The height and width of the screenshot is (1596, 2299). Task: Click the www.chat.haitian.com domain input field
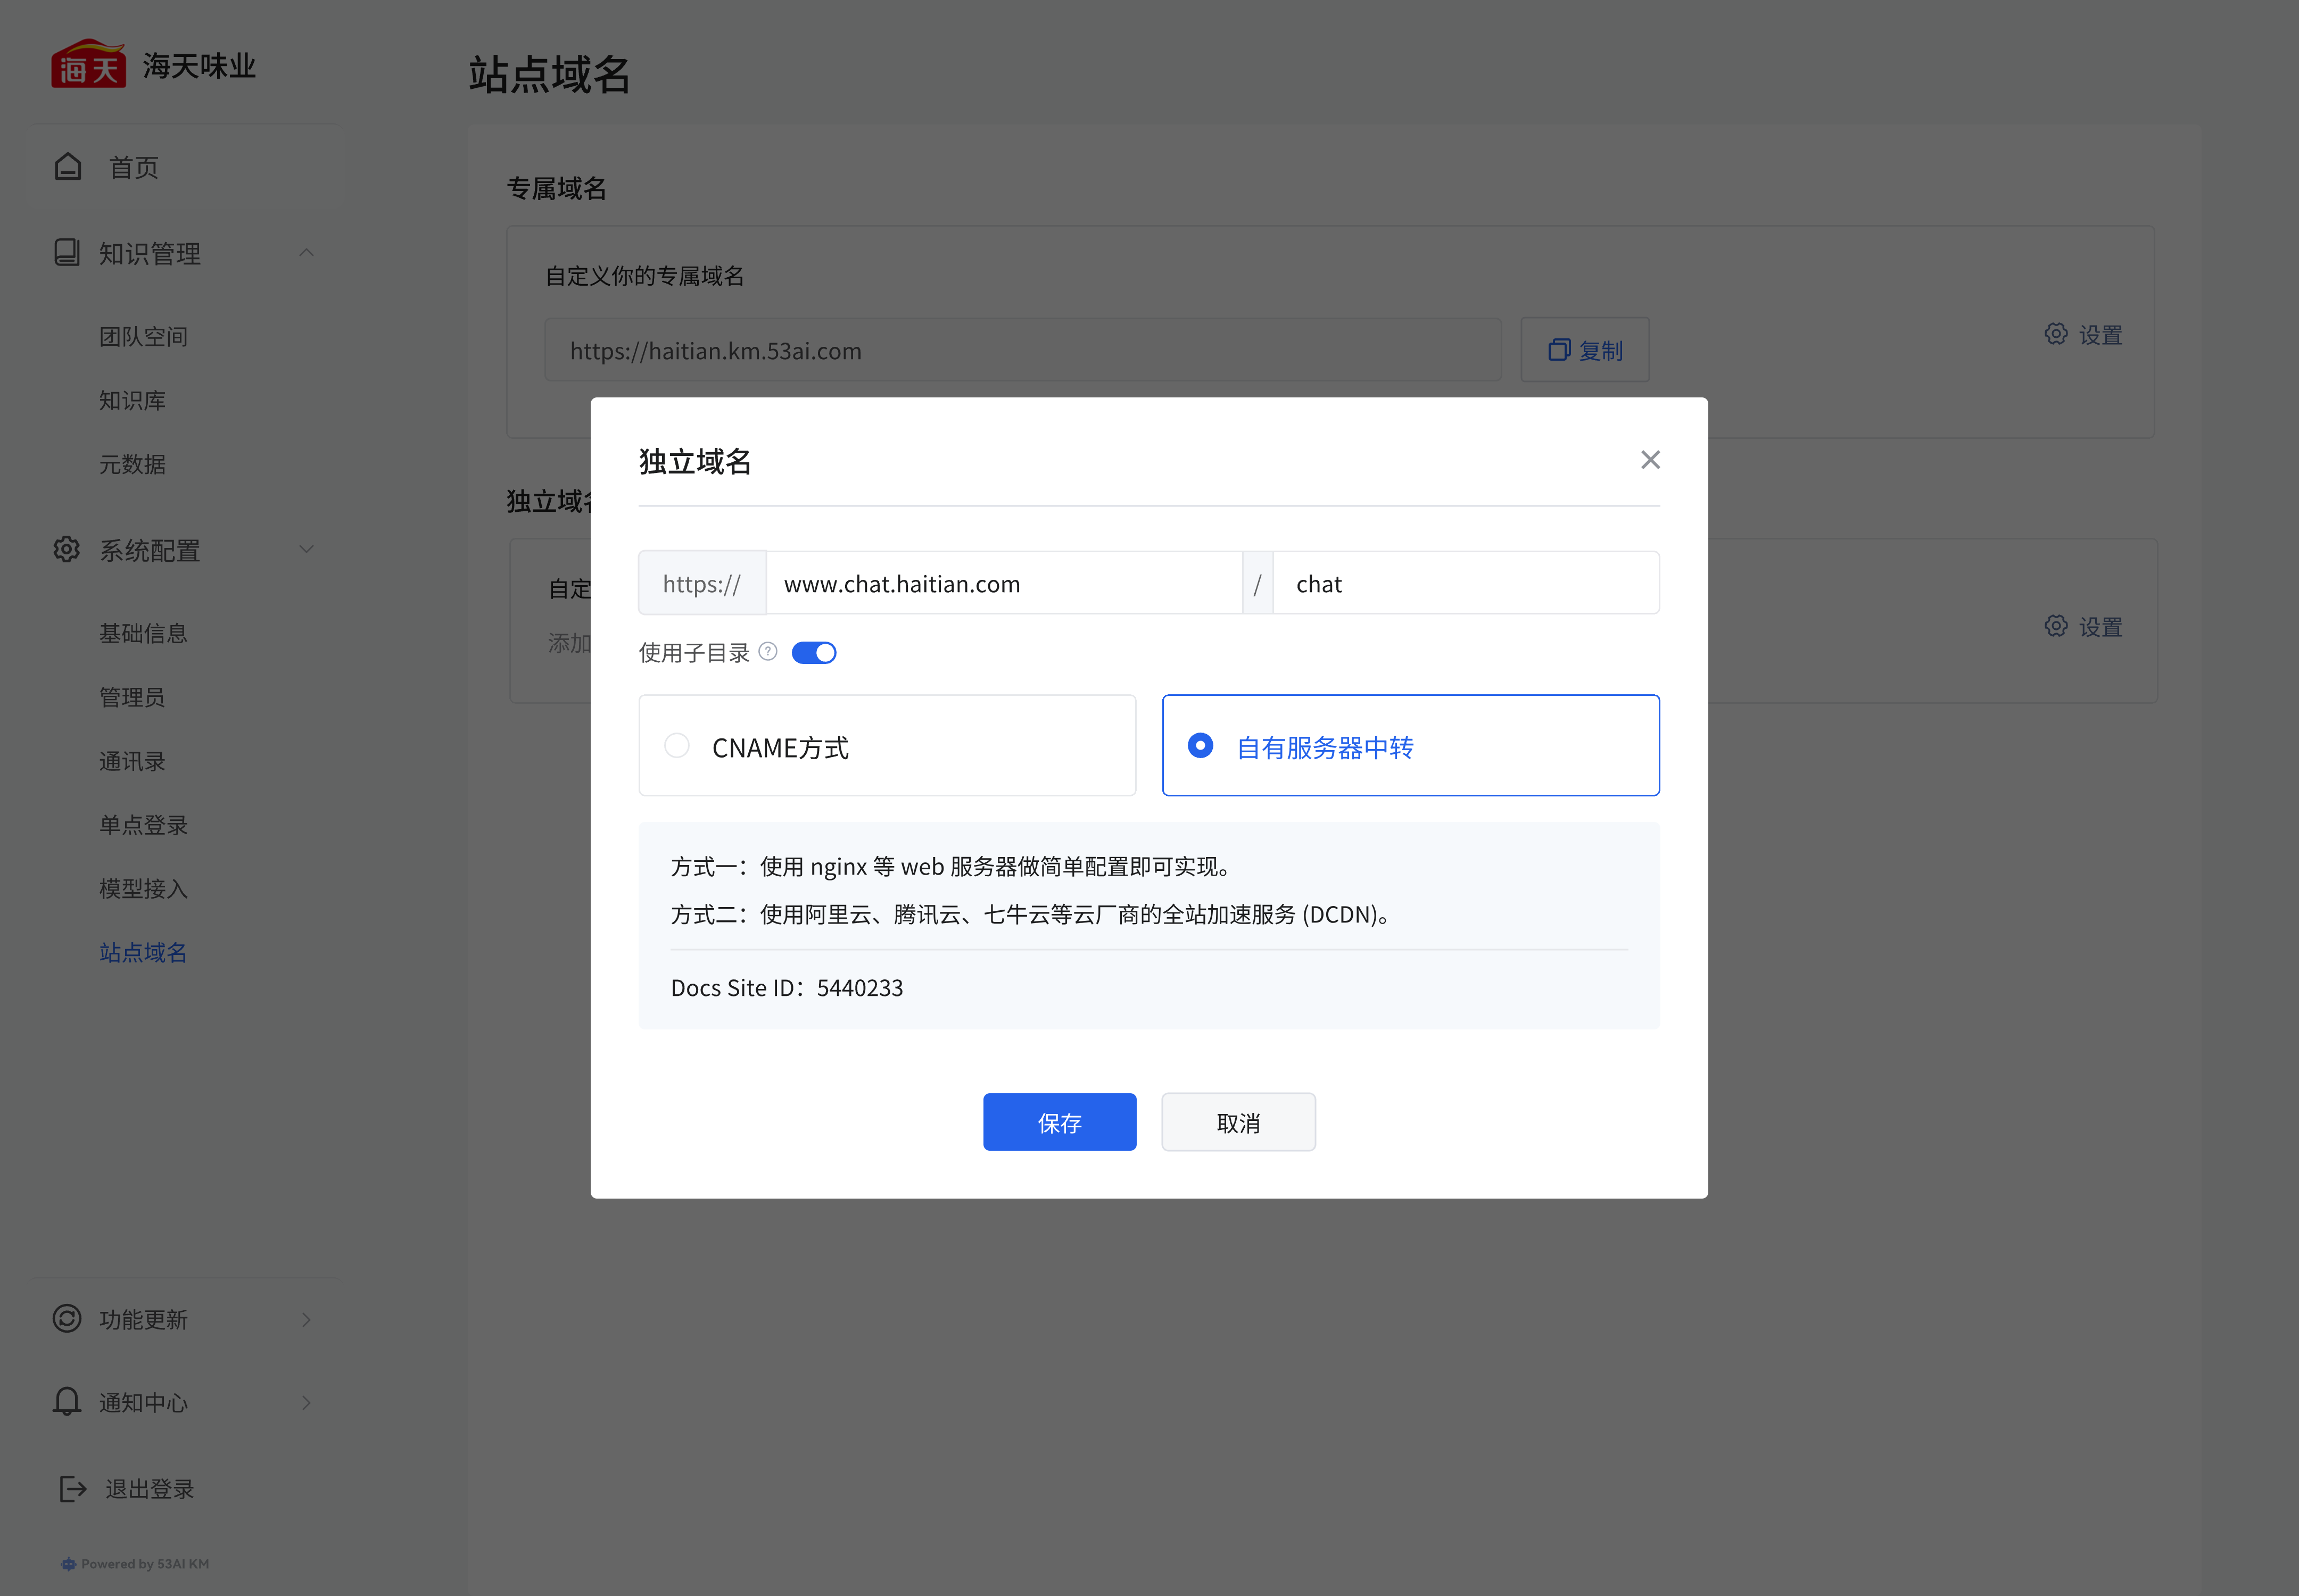(1004, 584)
